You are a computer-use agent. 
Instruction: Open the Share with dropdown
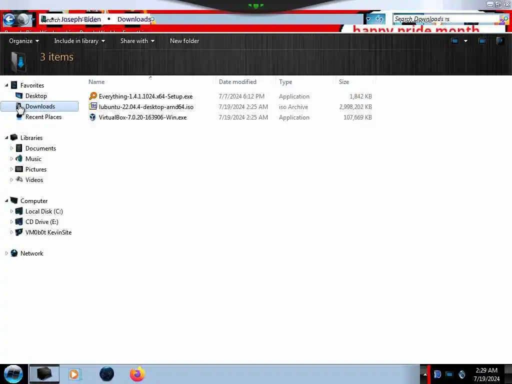tap(137, 41)
